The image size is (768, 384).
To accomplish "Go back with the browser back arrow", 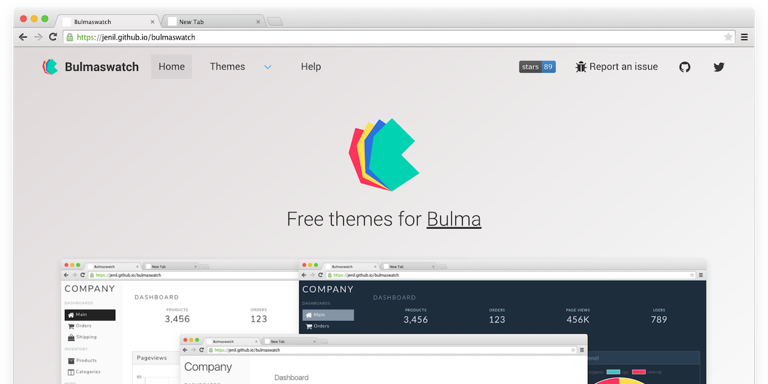I will [23, 37].
